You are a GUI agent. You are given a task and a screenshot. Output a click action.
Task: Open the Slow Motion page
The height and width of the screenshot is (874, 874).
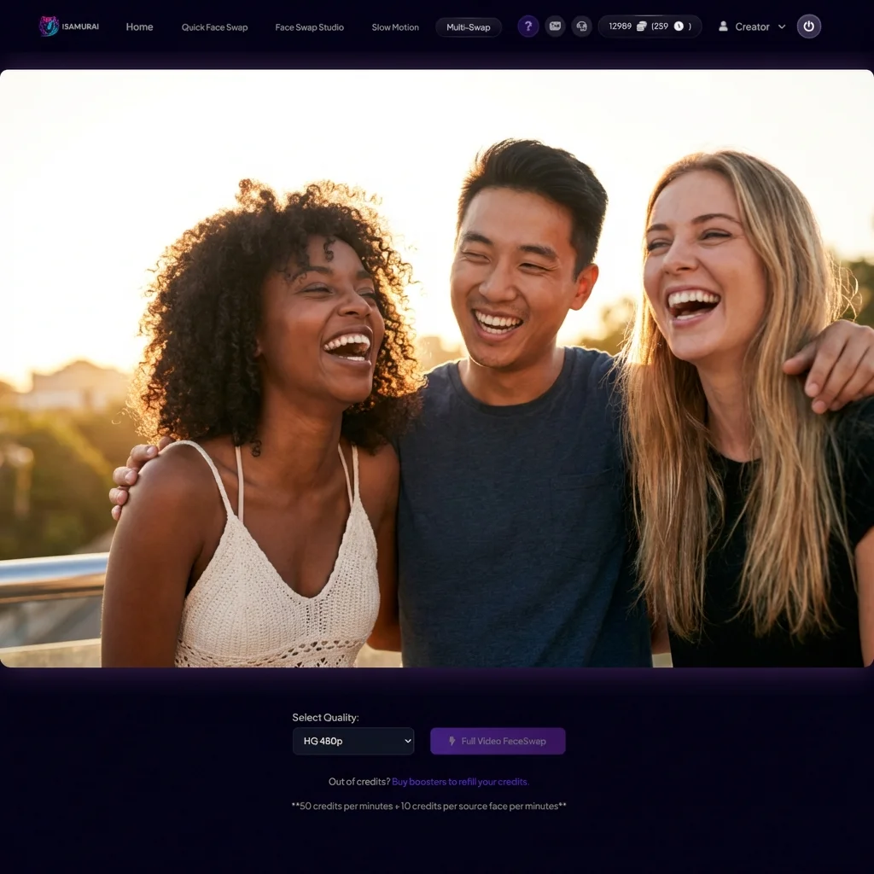click(x=395, y=27)
